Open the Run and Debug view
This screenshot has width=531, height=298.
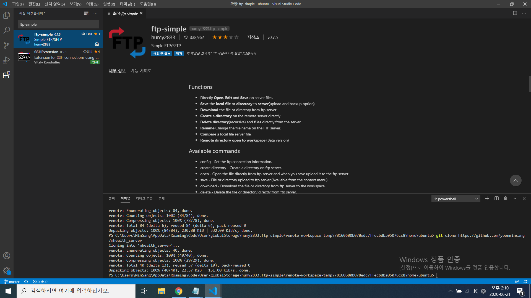pos(7,60)
